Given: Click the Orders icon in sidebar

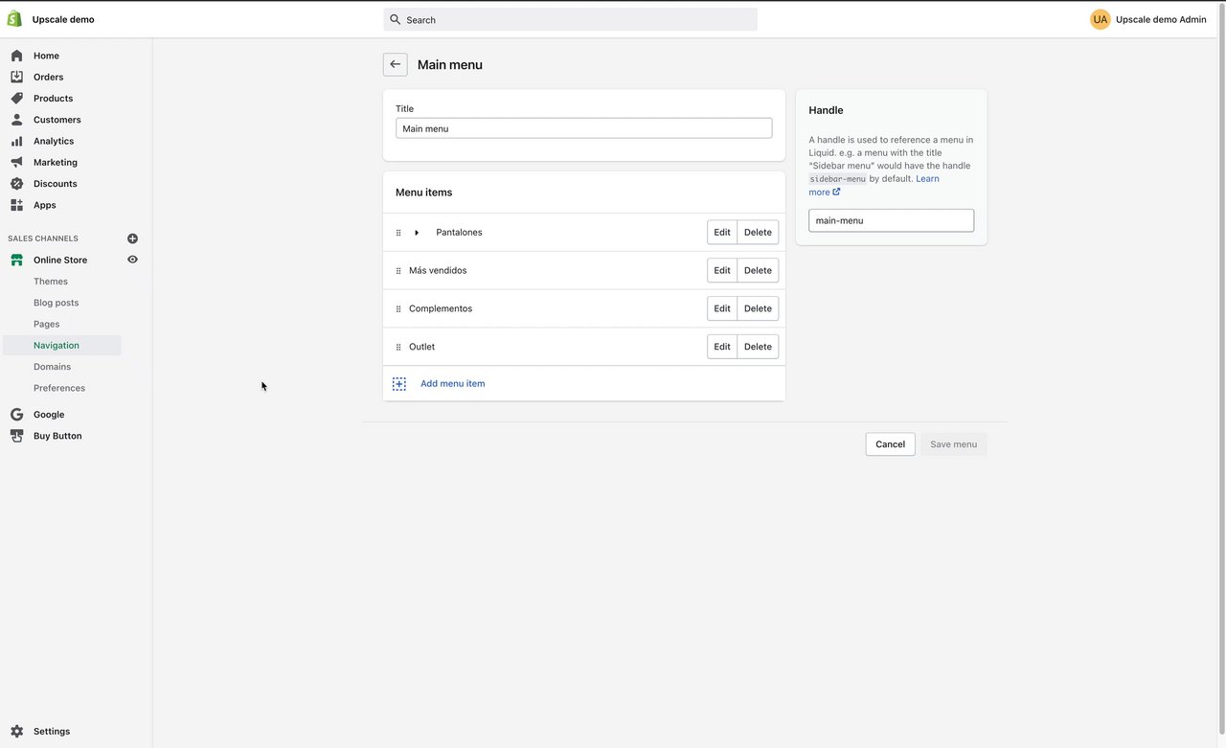Looking at the screenshot, I should pyautogui.click(x=16, y=77).
